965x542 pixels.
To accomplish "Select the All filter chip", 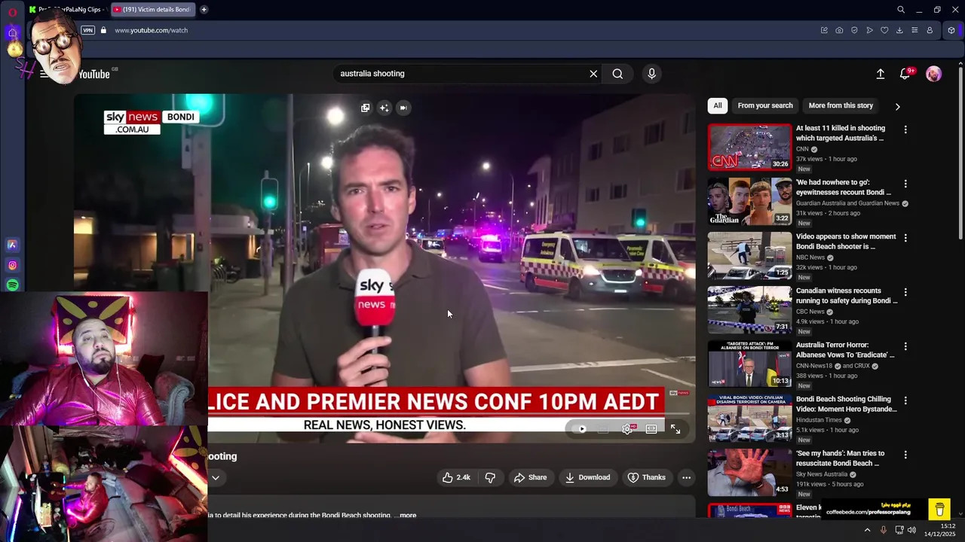I will [718, 106].
